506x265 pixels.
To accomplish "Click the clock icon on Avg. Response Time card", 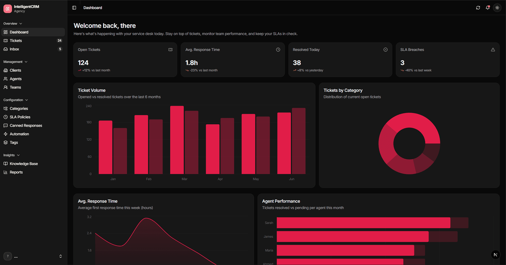I will click(278, 50).
